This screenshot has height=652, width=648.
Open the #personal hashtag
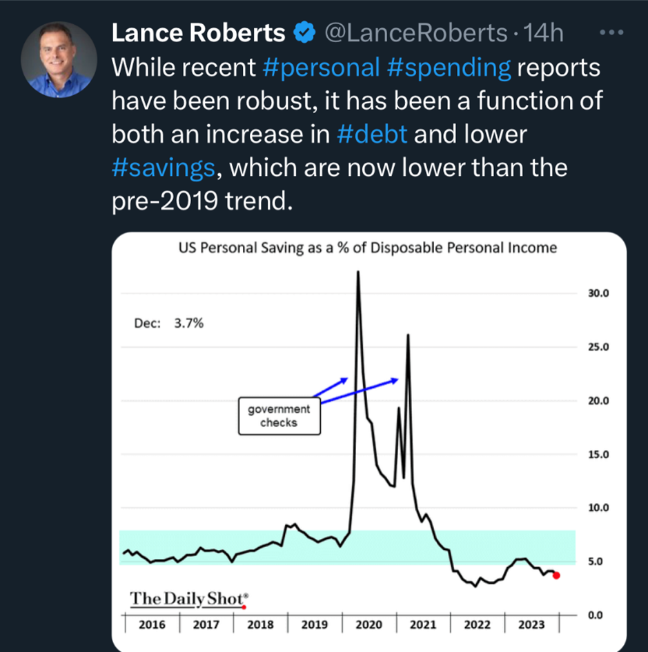(322, 68)
